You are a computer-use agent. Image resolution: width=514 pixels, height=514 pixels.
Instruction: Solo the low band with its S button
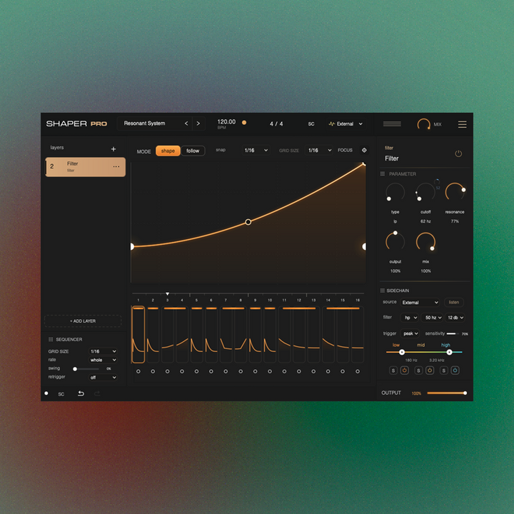pos(393,371)
